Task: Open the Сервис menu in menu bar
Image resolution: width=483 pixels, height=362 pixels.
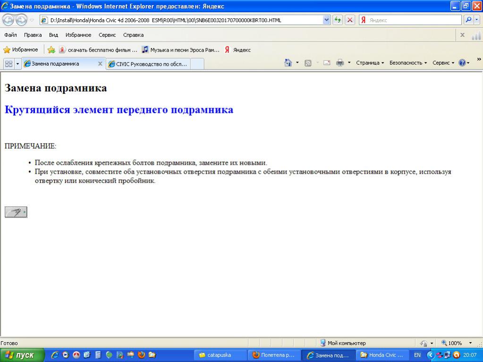Action: pos(107,35)
